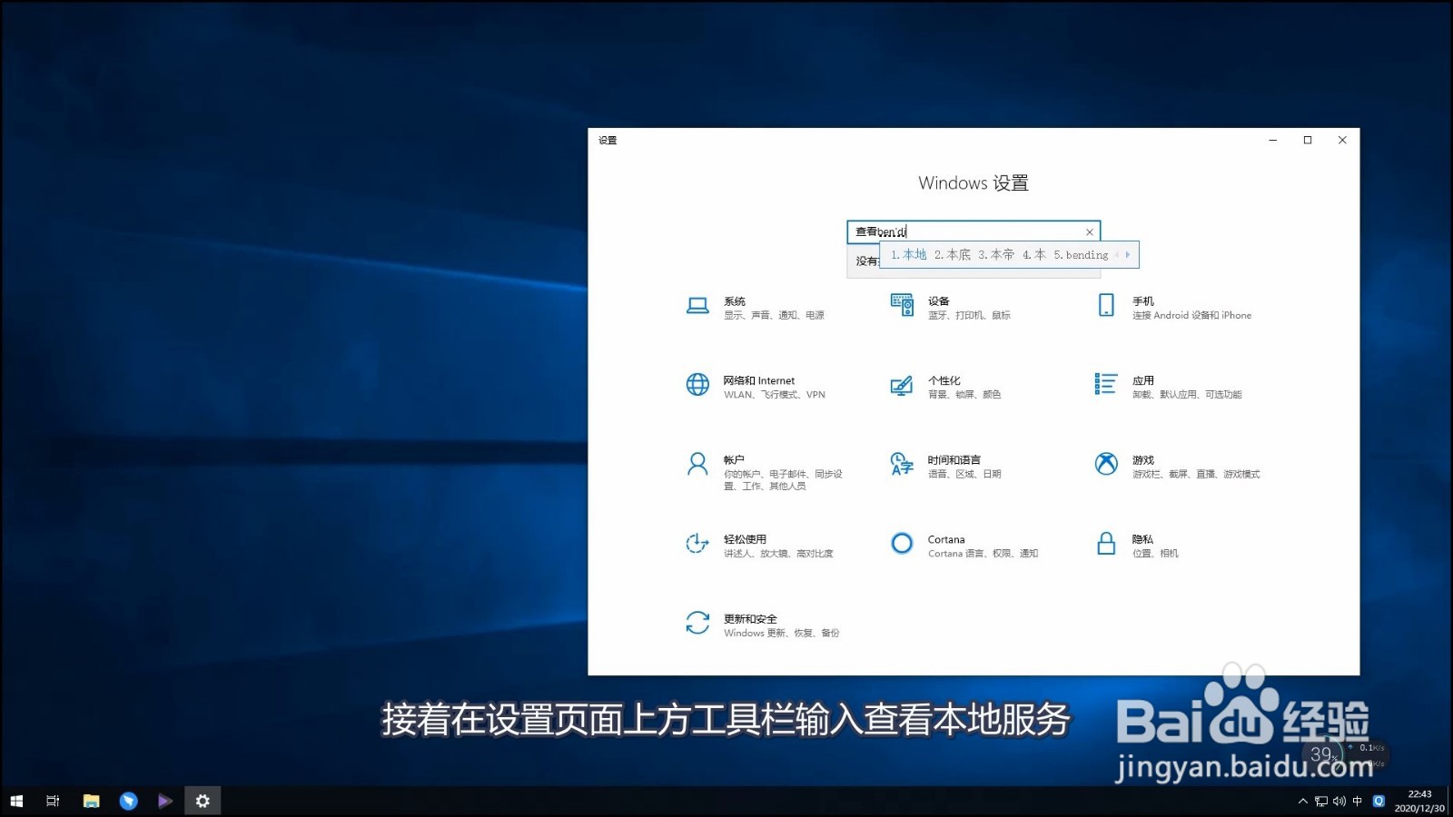Open Cortana settings with the circle icon
Viewport: 1453px width, 817px height.
coord(901,544)
